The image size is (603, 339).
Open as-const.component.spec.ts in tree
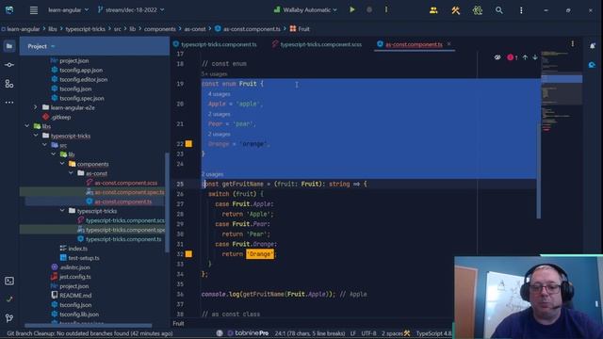click(x=129, y=192)
